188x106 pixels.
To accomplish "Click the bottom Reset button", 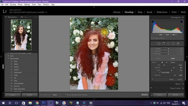I will coord(176,95).
